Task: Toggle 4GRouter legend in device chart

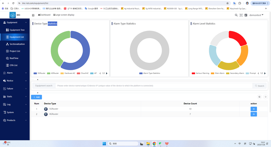Action: 53,73
